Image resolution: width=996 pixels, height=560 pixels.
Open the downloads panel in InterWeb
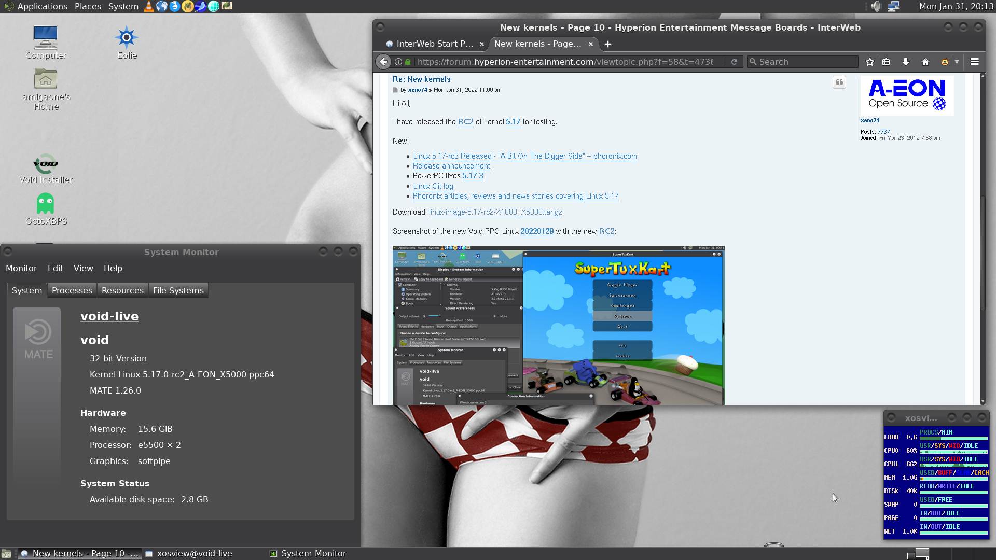click(x=905, y=62)
